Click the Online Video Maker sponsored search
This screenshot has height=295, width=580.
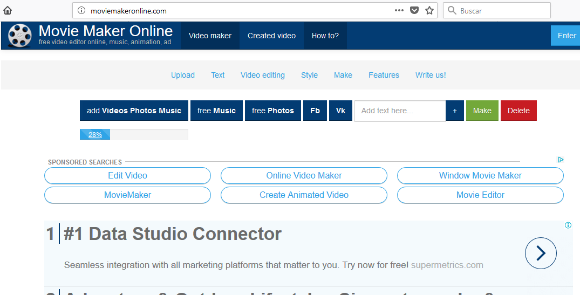(x=304, y=176)
